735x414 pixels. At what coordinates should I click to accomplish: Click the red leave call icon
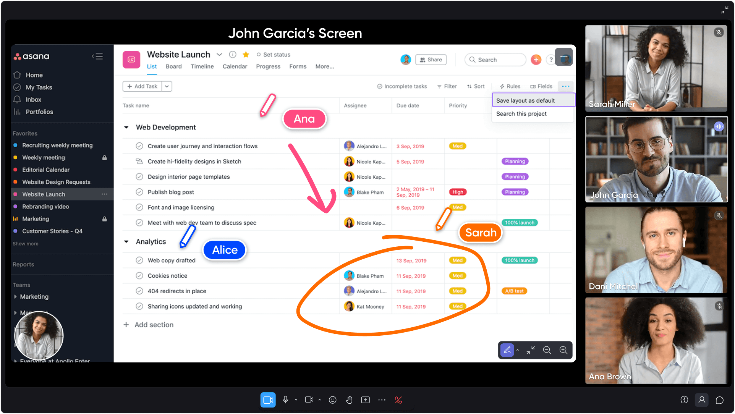point(398,400)
